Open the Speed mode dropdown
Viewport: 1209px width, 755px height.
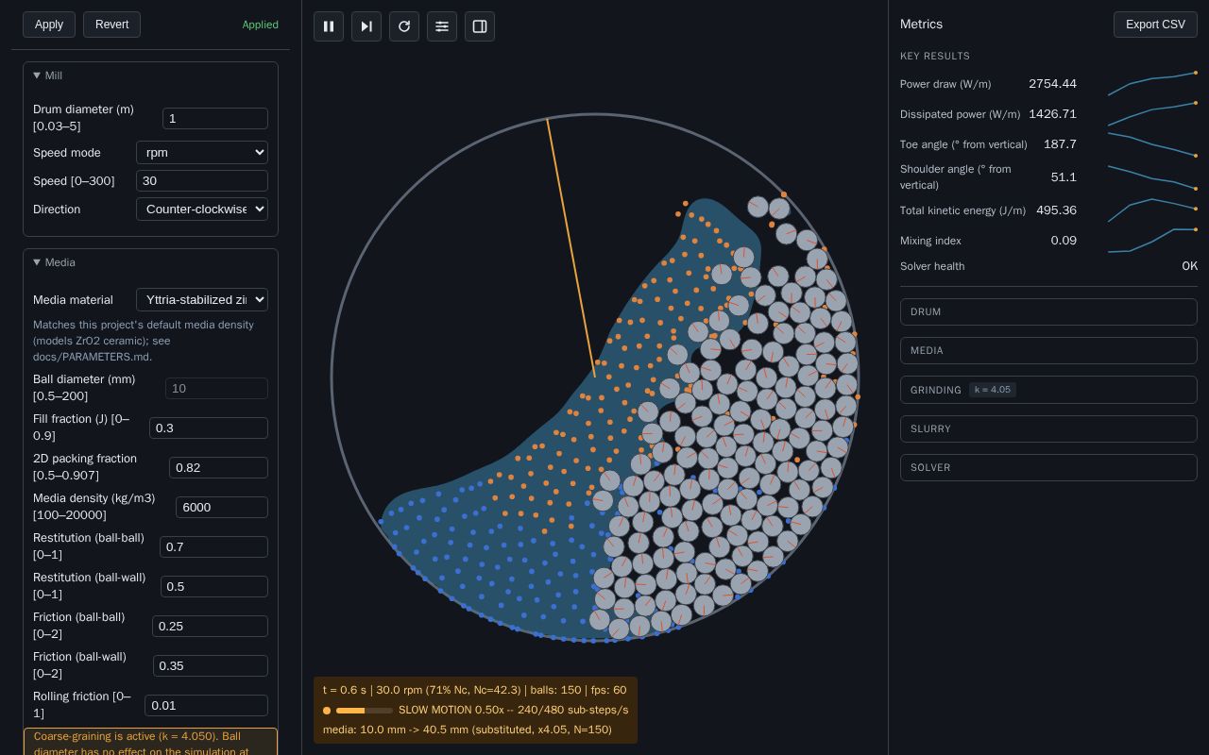pyautogui.click(x=202, y=152)
